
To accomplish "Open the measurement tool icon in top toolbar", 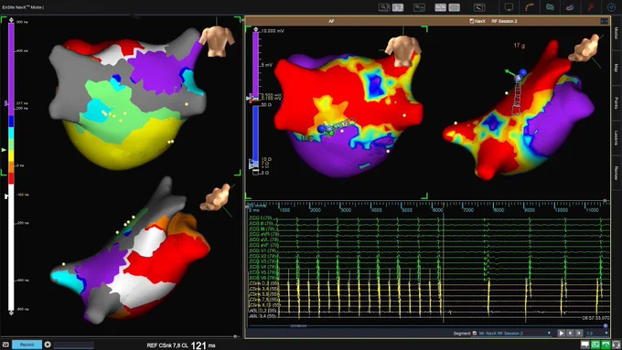I will tap(479, 7).
